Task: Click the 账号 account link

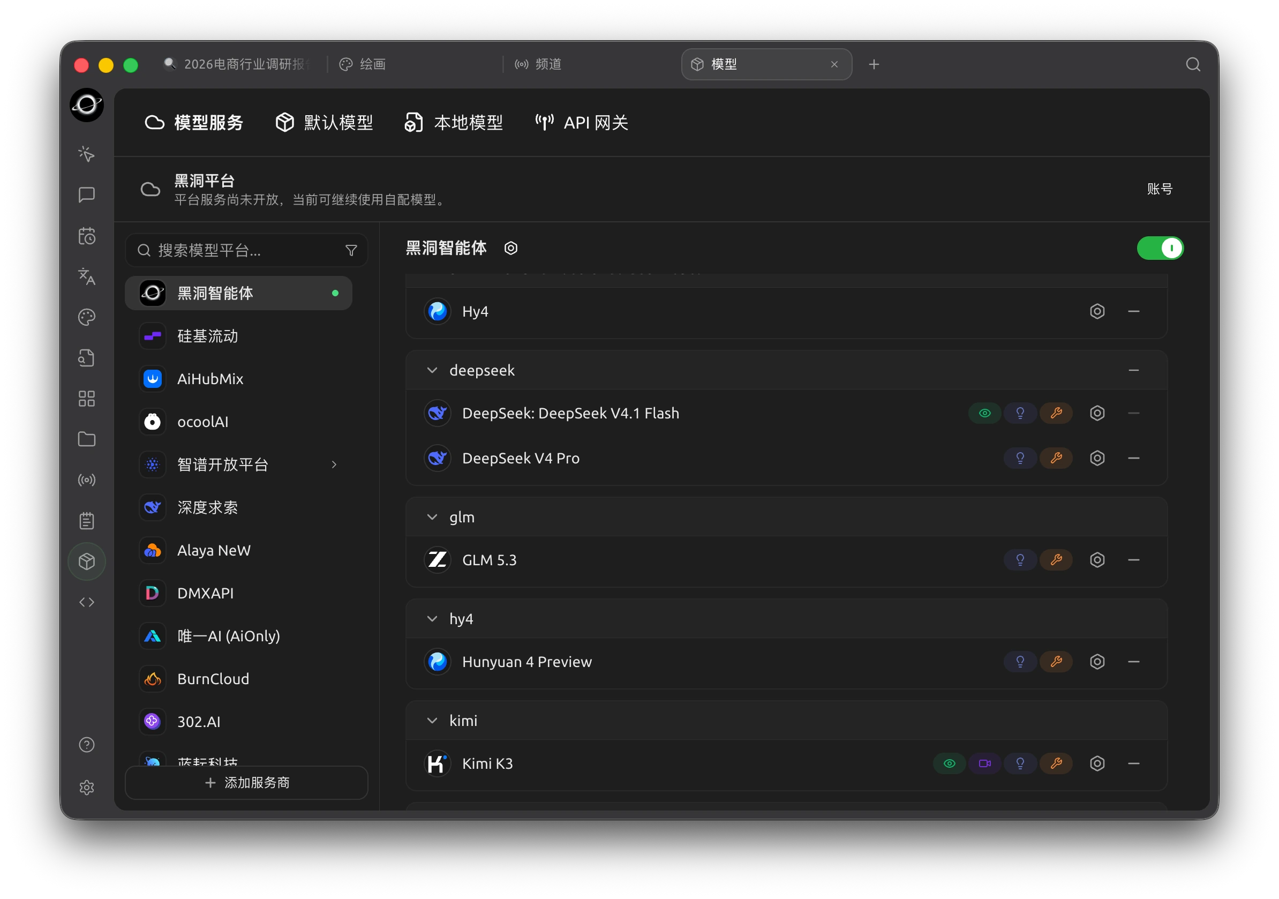Action: (1159, 189)
